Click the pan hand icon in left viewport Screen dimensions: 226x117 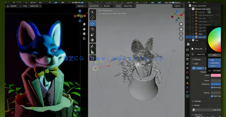[84, 29]
